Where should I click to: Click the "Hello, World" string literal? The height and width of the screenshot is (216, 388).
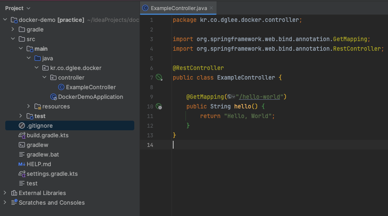pos(248,116)
